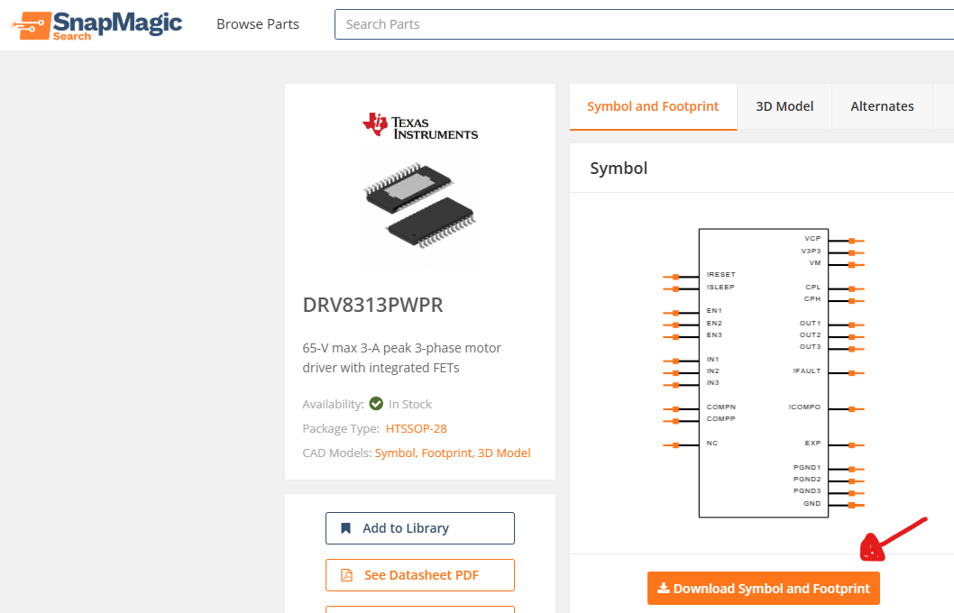Click the !SLEEP pin label in the symbol
This screenshot has height=613, width=954.
720,287
